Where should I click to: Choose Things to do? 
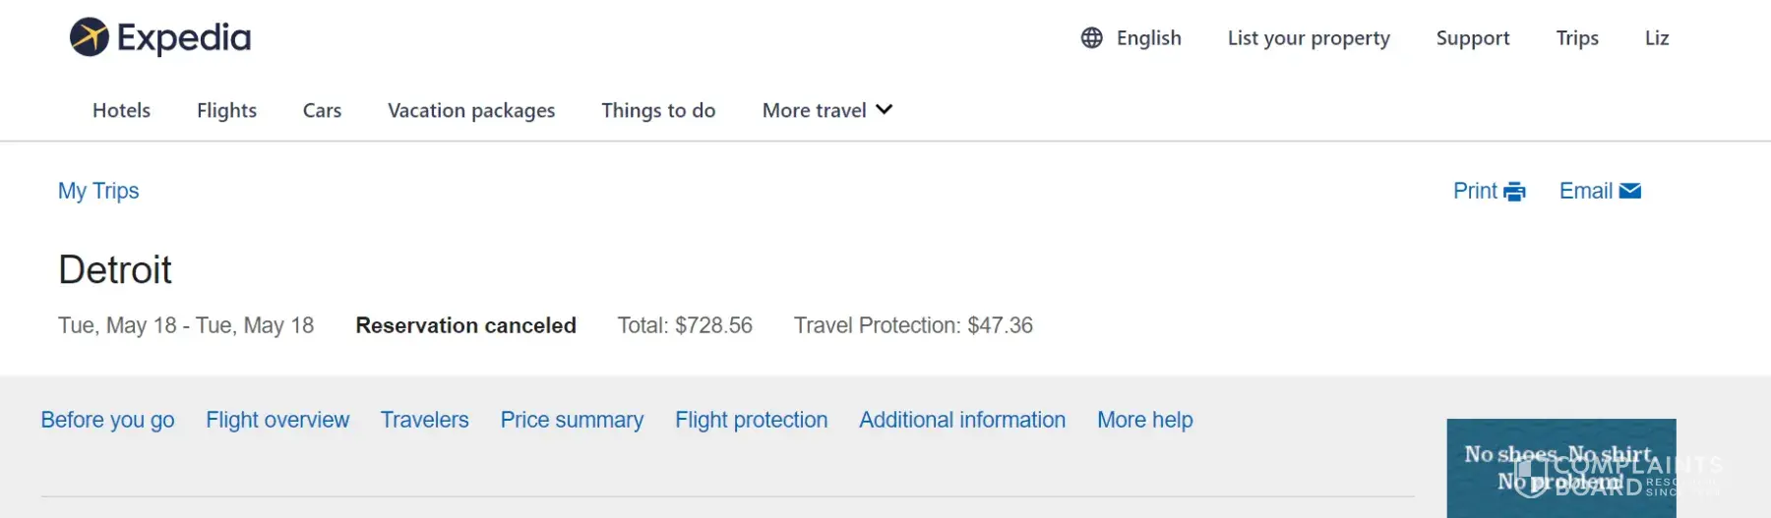click(x=658, y=110)
